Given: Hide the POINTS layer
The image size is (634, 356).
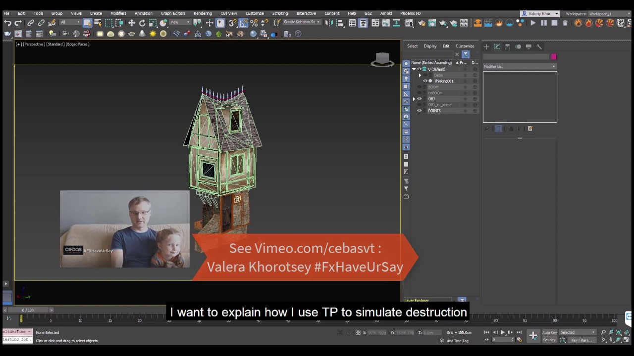Looking at the screenshot, I should coord(420,111).
